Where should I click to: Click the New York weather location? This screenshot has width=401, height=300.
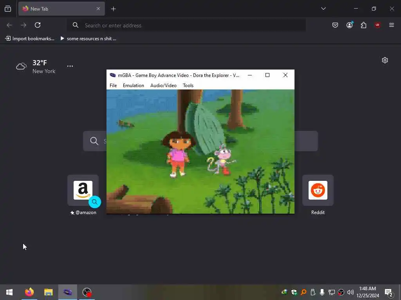click(44, 71)
